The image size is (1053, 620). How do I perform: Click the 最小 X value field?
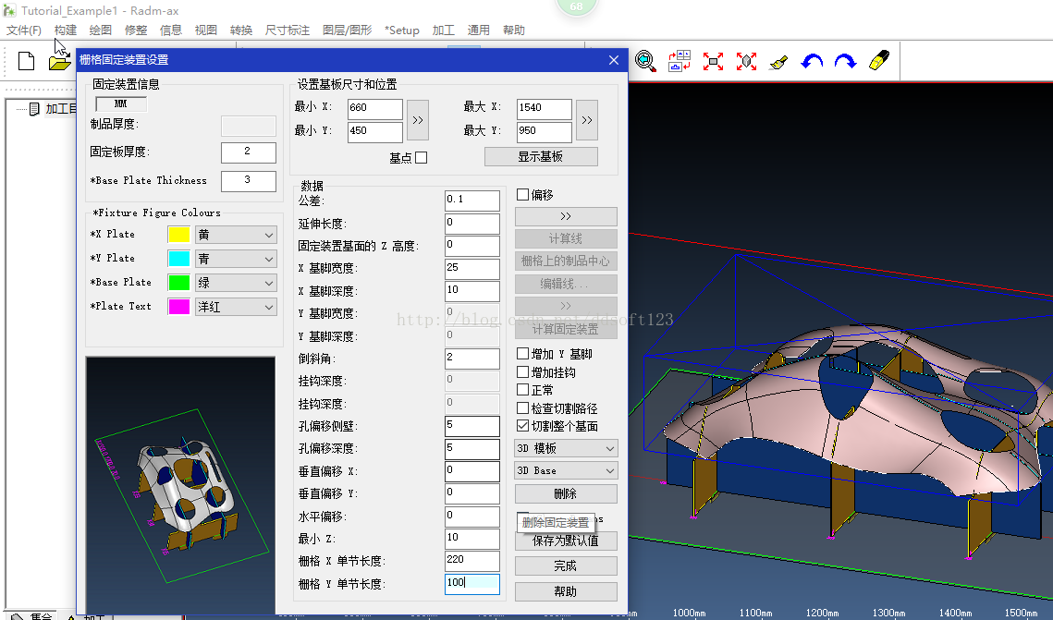click(x=375, y=109)
